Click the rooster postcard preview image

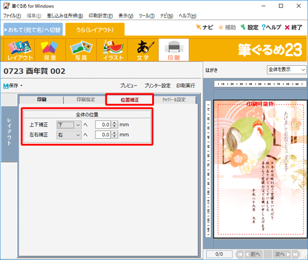(x=260, y=169)
